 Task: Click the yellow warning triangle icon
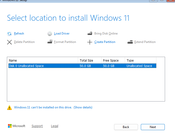click(x=9, y=108)
